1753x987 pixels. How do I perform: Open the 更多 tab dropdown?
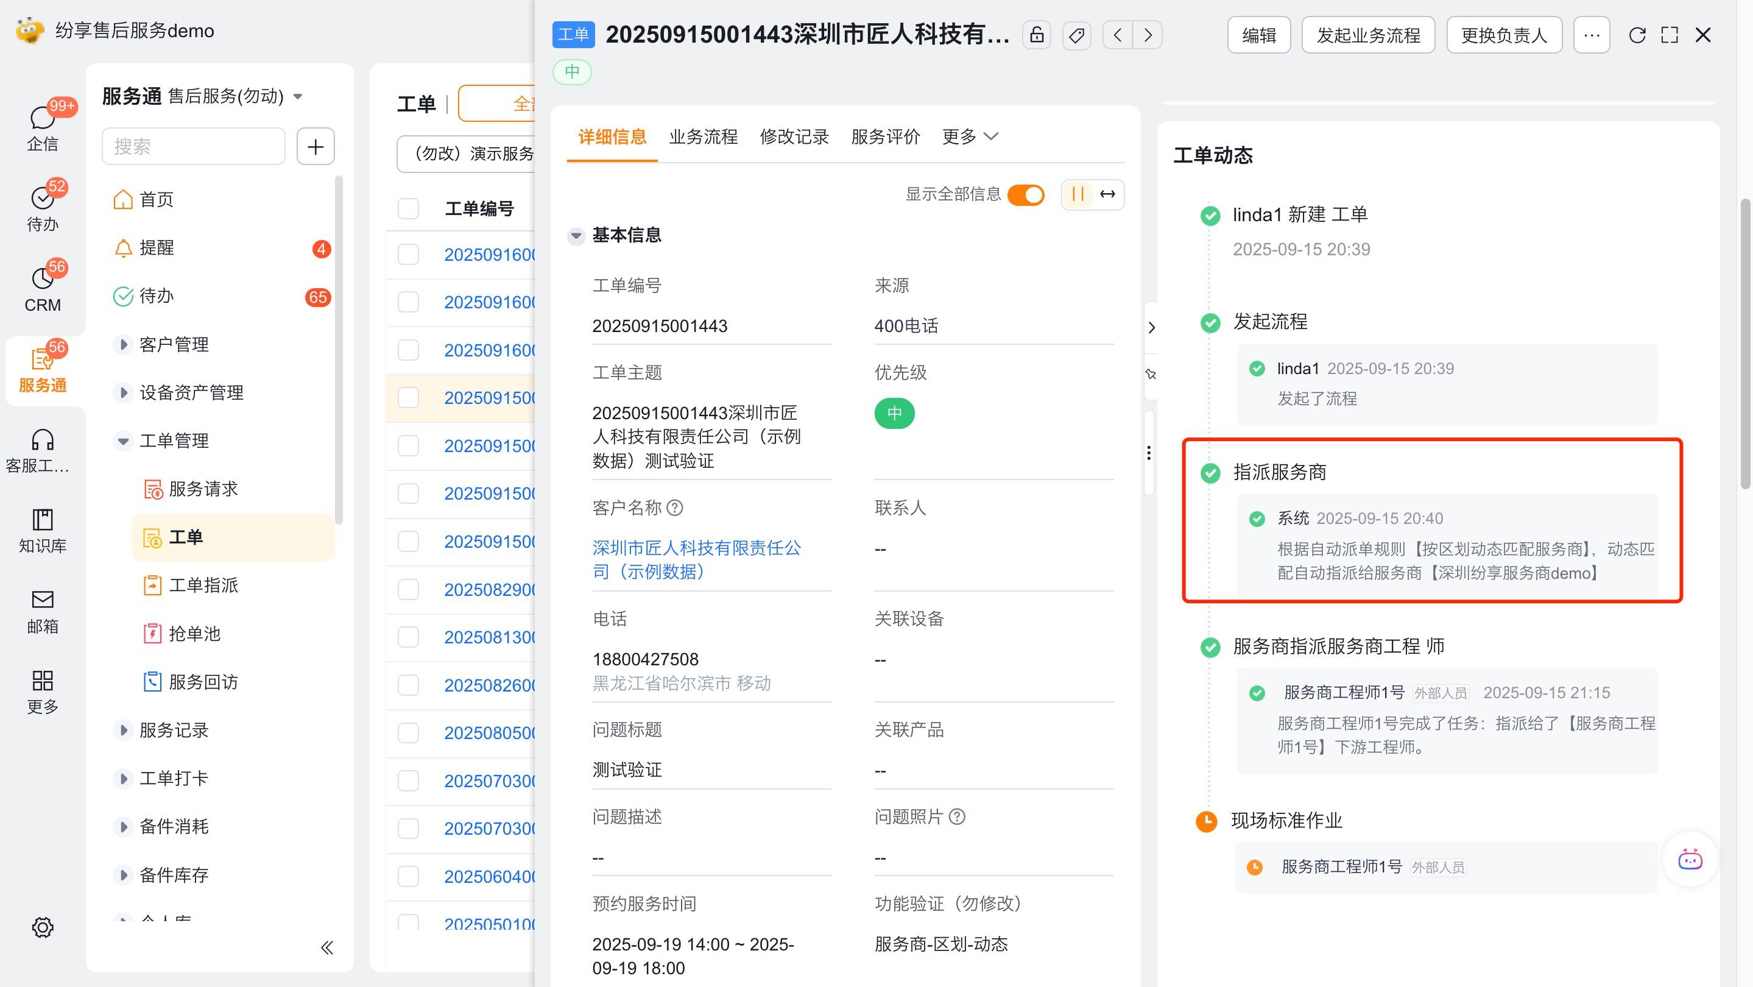click(x=970, y=136)
